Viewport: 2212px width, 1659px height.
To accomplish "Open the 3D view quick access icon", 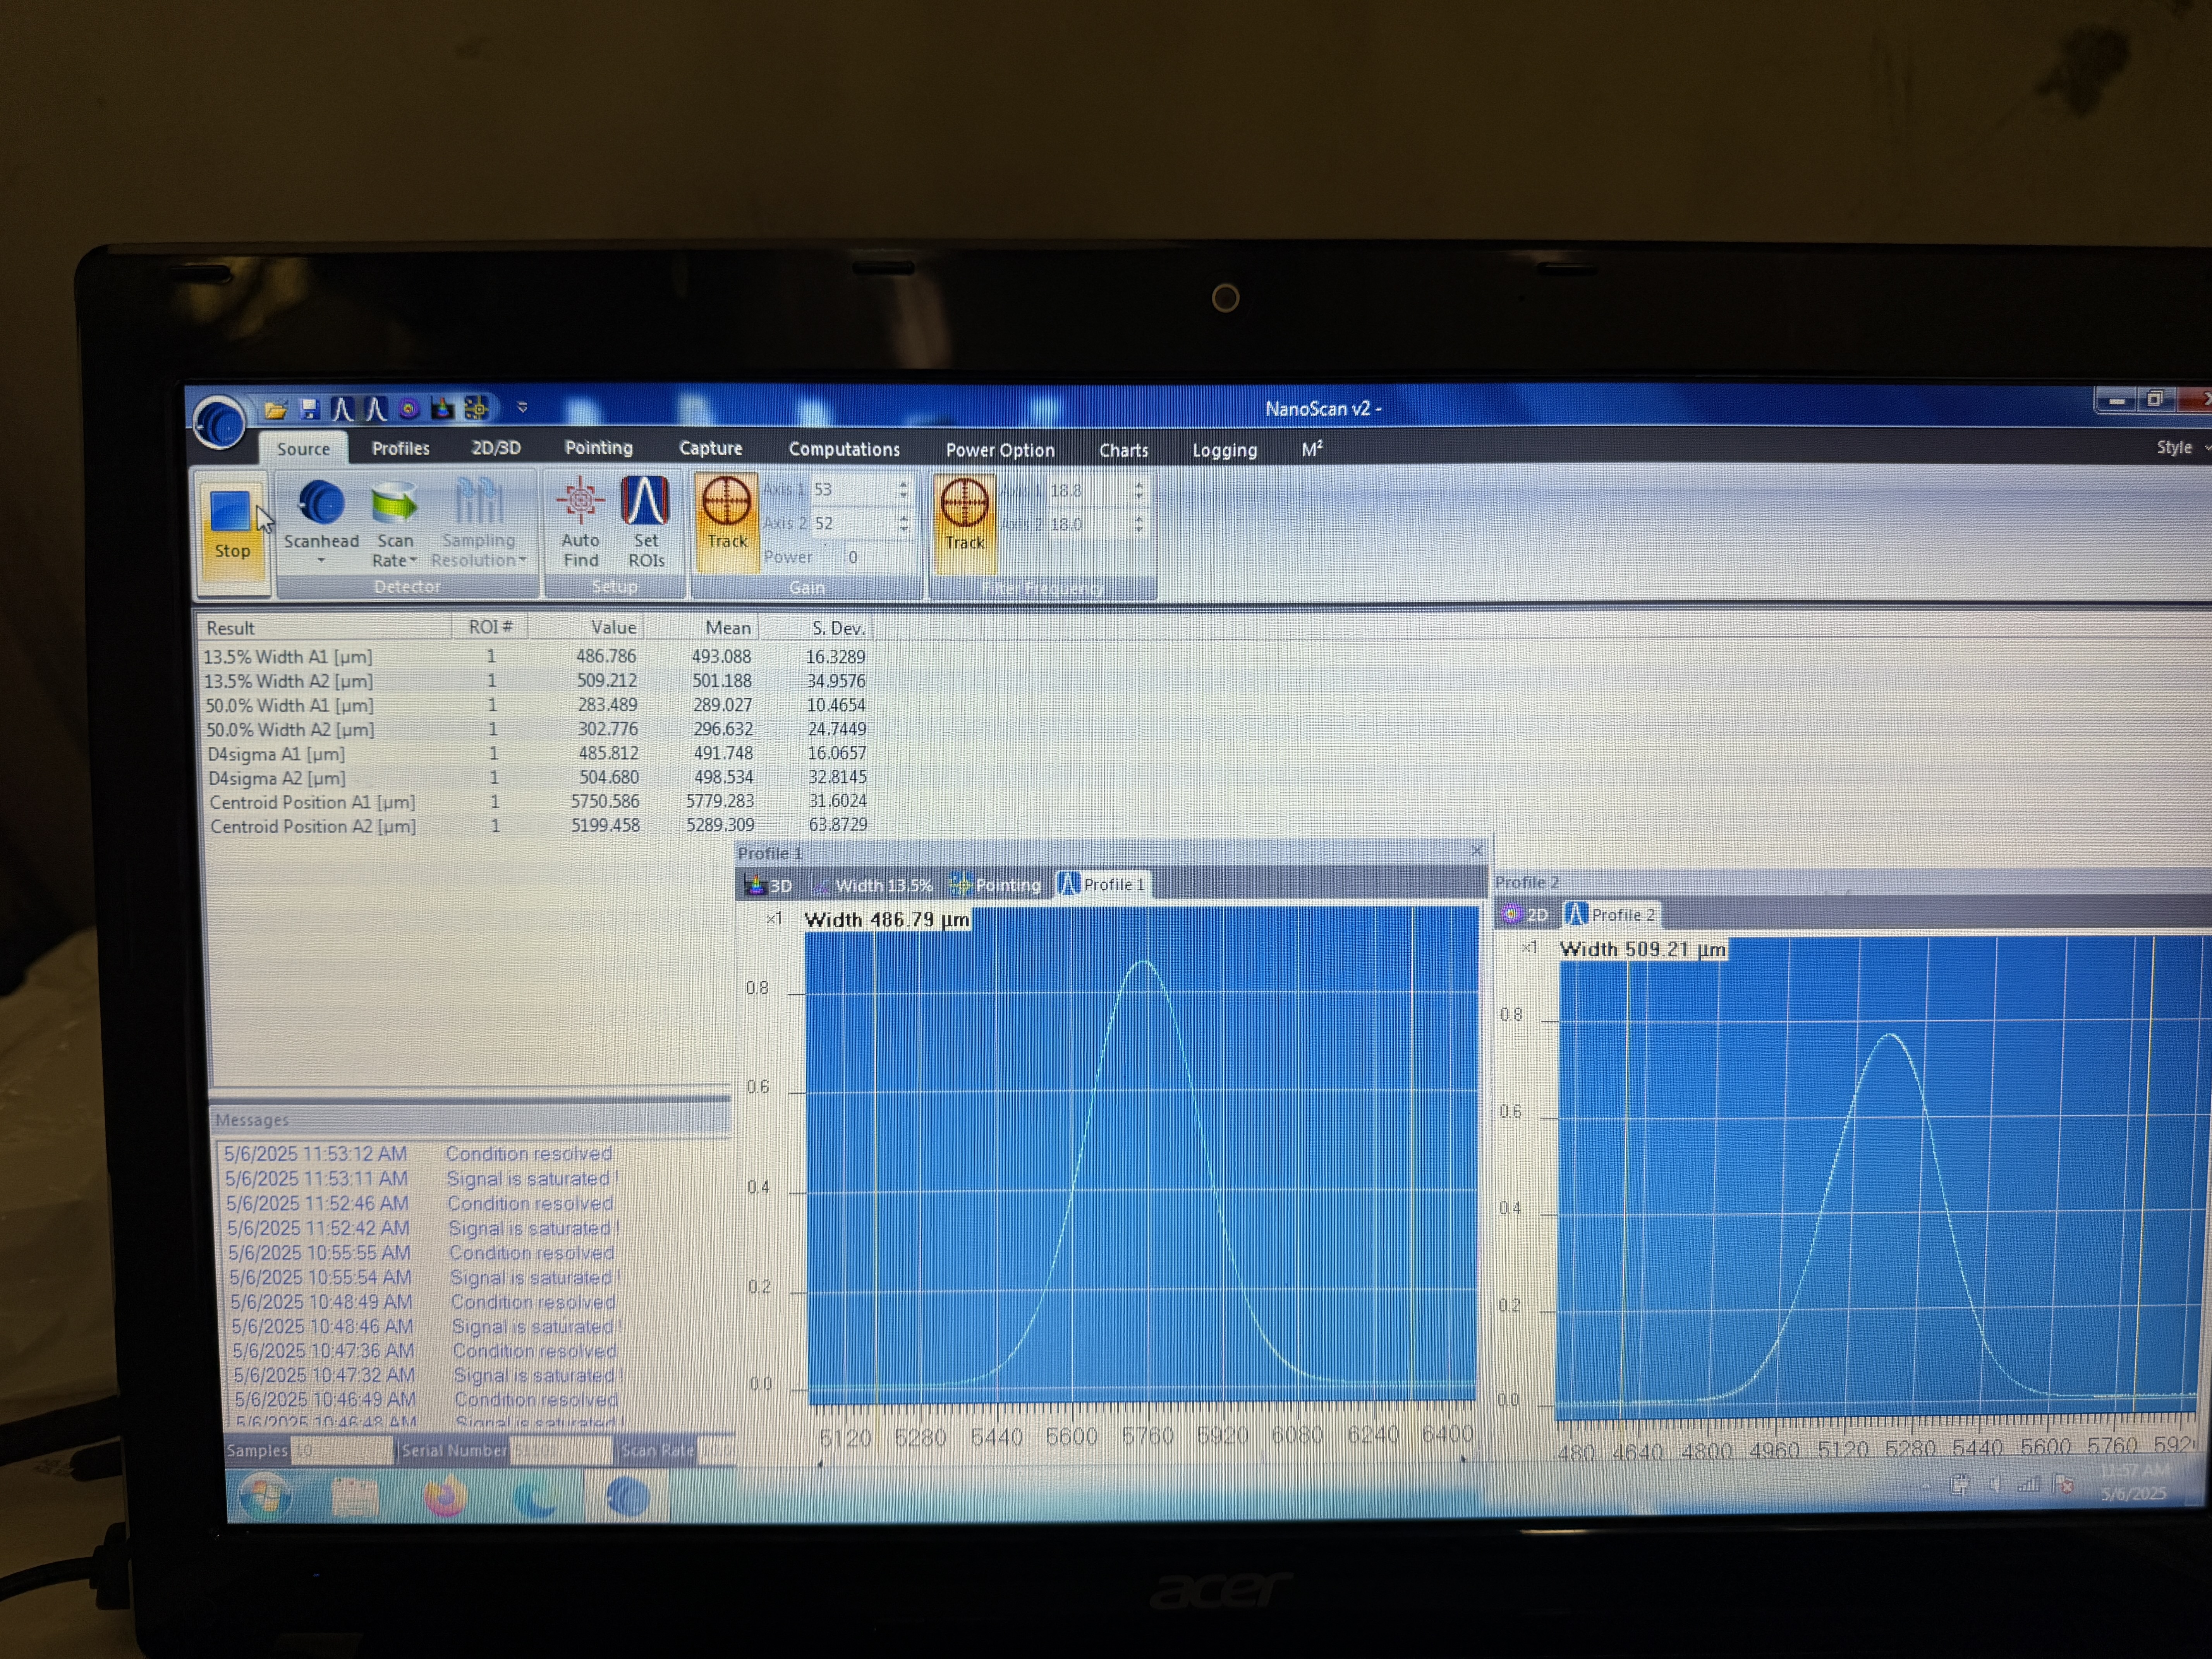I will click(442, 408).
